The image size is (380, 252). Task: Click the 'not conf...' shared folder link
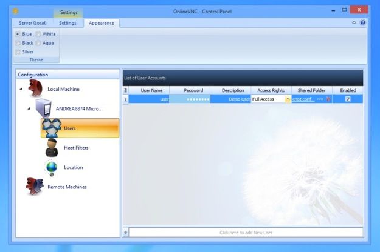303,99
